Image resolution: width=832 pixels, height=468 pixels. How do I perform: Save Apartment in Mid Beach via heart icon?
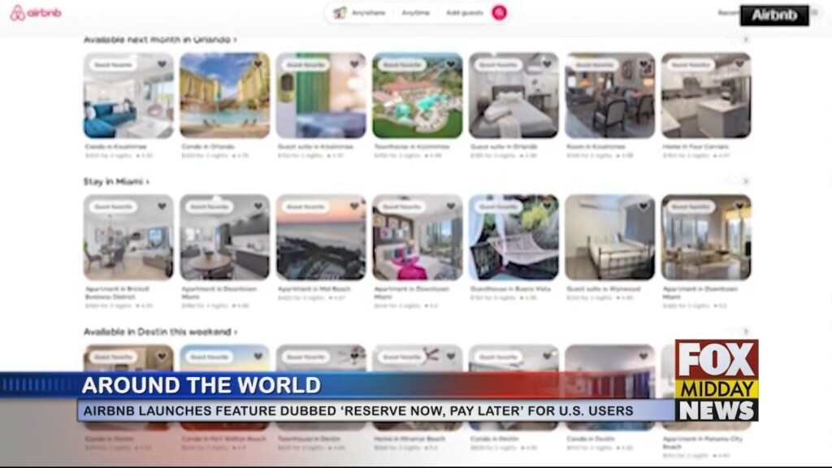click(x=354, y=206)
